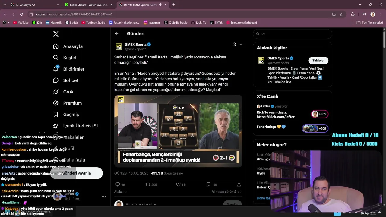Open a new browser tab
Viewport: 386px width, 217px height.
(174, 5)
